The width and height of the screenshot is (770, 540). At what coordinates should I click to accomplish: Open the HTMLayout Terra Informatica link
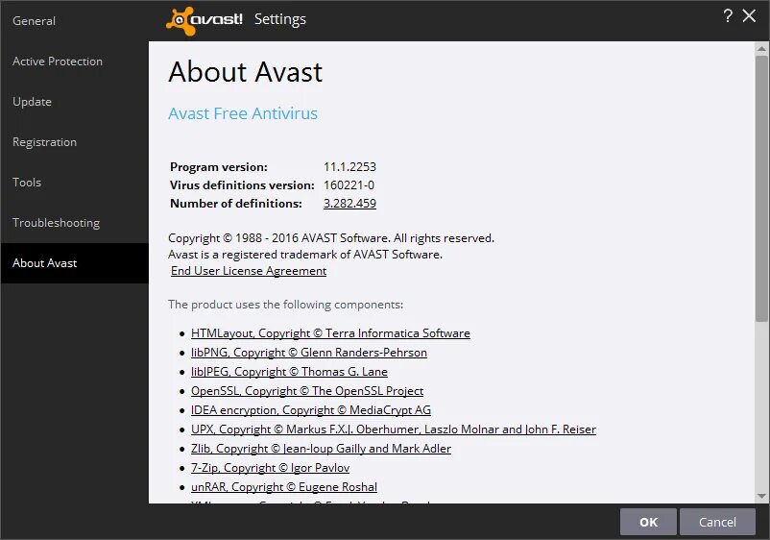(330, 333)
